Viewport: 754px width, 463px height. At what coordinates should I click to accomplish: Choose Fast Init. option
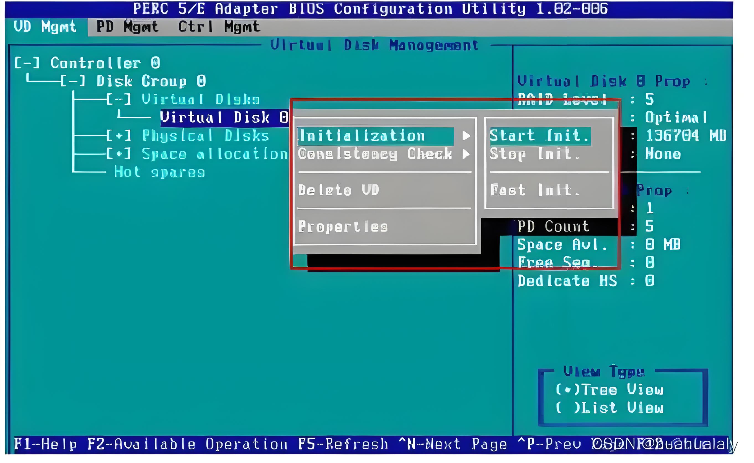coord(535,190)
